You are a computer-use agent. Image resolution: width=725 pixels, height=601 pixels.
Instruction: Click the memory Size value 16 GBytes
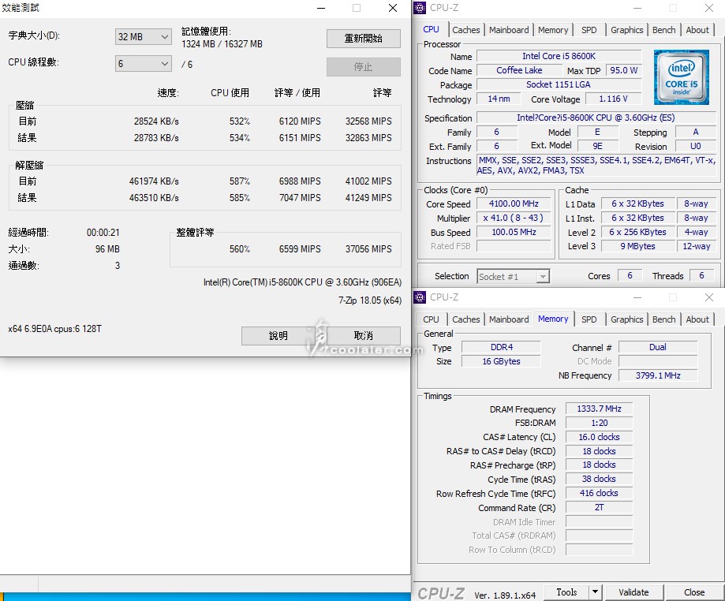(501, 361)
